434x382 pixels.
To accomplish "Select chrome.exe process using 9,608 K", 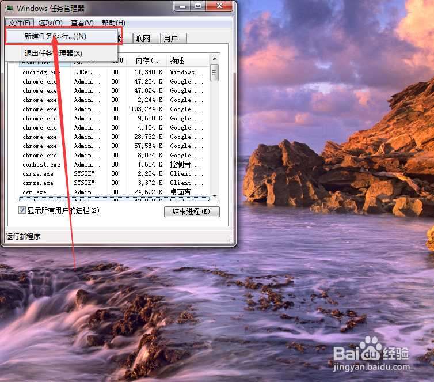I will (114, 119).
